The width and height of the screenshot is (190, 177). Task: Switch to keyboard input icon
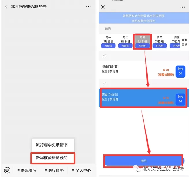[x=8, y=170]
